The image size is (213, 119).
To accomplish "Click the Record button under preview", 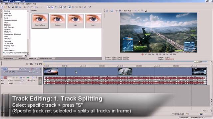I will click(x=142, y=54).
